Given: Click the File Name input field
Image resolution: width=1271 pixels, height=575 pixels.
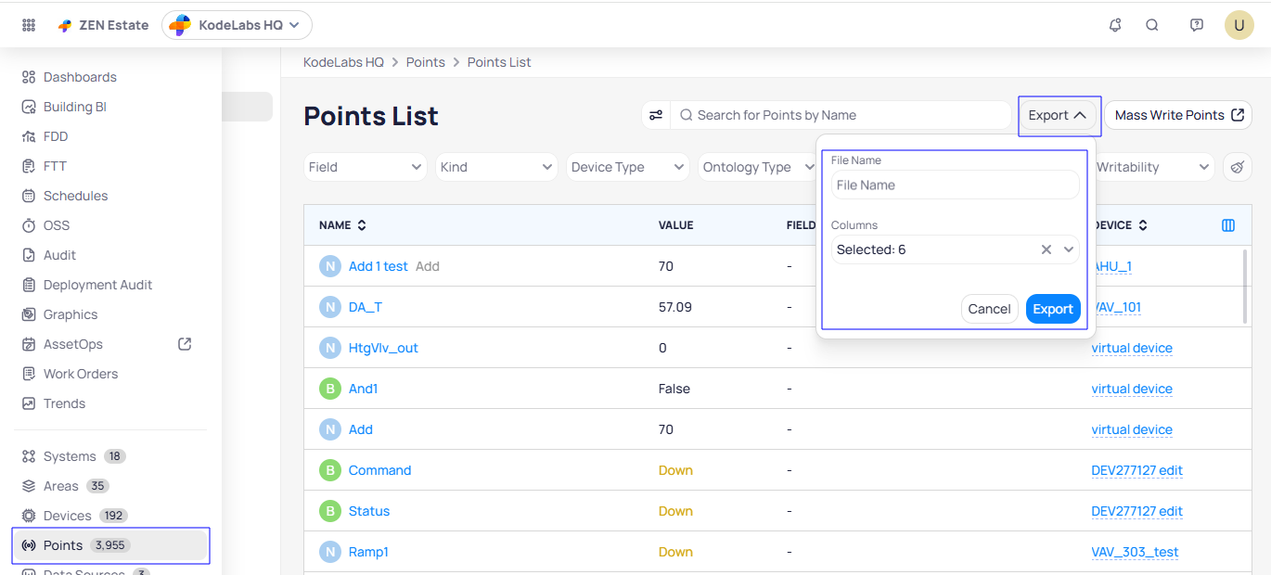Looking at the screenshot, I should (955, 185).
